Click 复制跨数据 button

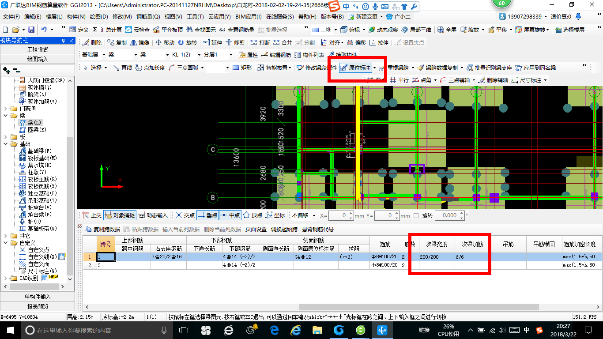pyautogui.click(x=102, y=230)
